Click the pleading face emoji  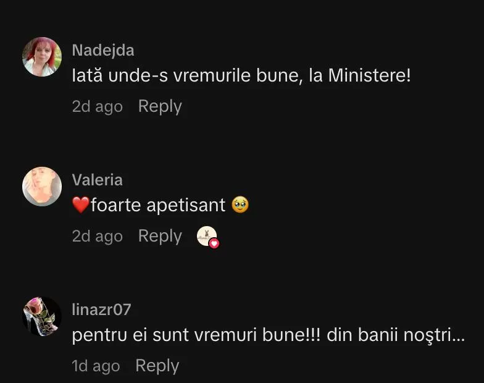tap(240, 205)
